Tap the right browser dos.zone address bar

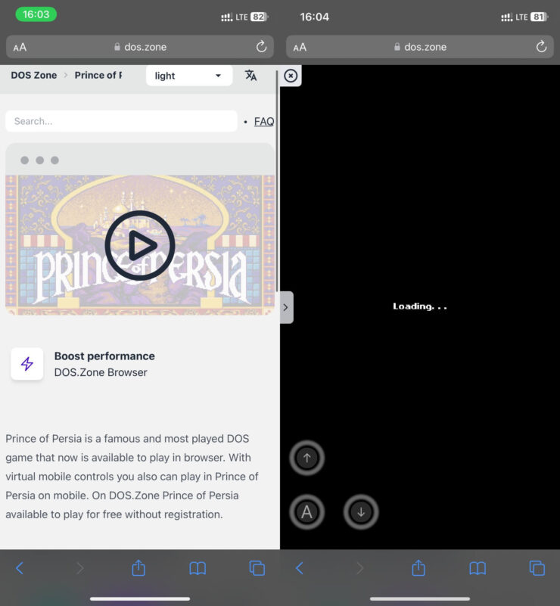tap(420, 47)
